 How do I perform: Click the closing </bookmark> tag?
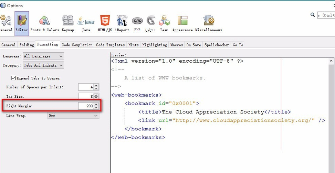pyautogui.click(x=143, y=129)
